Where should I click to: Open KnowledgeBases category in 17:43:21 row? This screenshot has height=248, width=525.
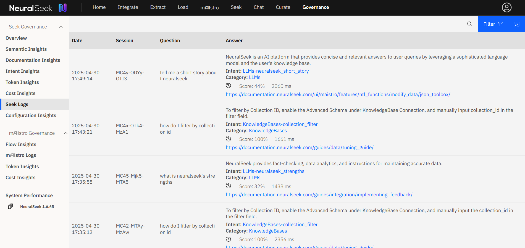pos(268,131)
